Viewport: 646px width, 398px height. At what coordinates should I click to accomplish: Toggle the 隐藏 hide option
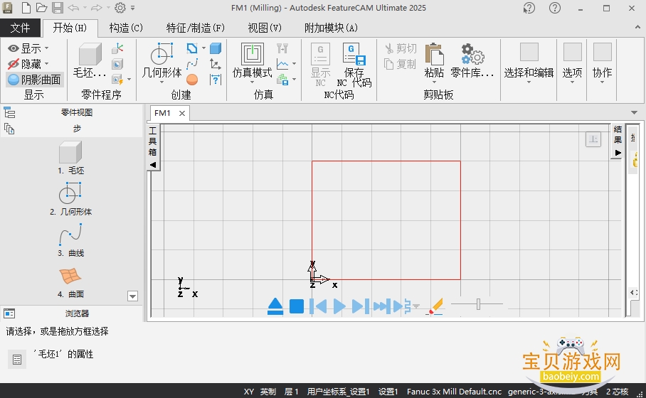pyautogui.click(x=28, y=64)
